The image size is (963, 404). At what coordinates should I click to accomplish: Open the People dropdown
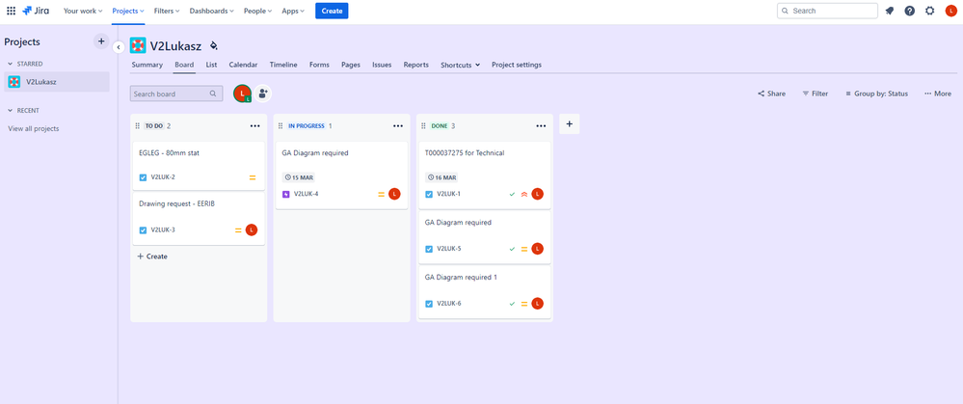click(257, 11)
